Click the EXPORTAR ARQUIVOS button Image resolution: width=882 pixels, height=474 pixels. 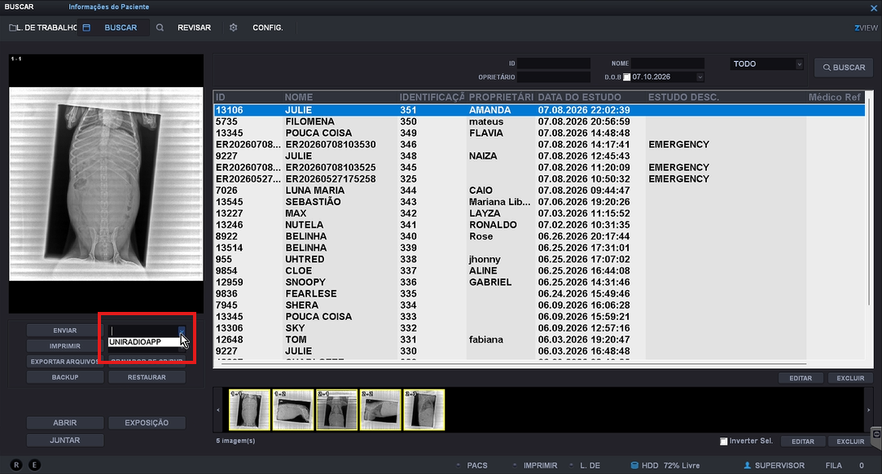[x=65, y=362]
